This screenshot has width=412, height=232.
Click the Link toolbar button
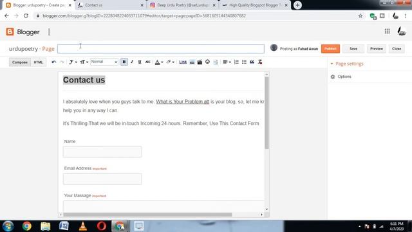coord(183,62)
